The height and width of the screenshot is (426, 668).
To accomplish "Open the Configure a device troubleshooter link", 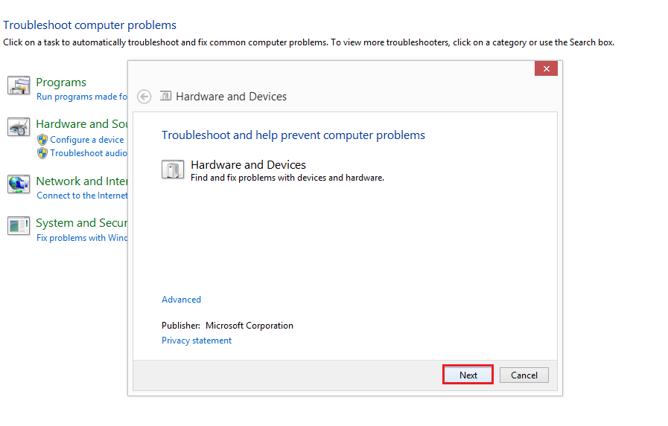I will tap(87, 140).
